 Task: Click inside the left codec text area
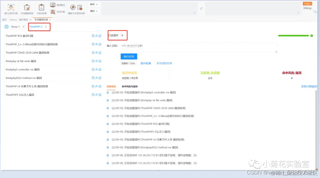click(149, 8)
